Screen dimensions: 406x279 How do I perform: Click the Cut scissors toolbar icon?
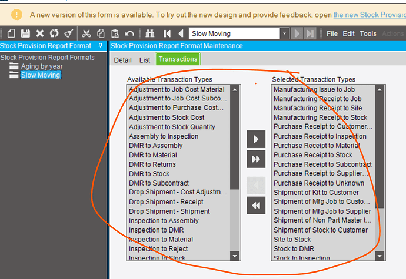(x=86, y=33)
